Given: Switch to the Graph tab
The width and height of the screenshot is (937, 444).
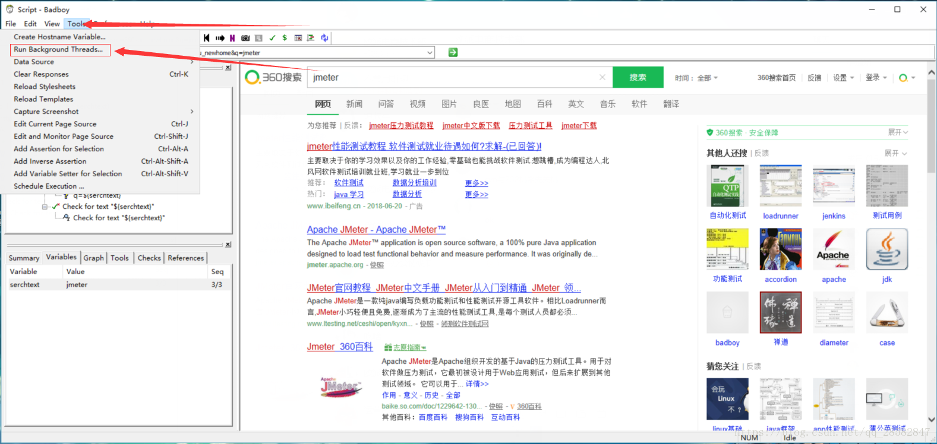Looking at the screenshot, I should 94,258.
